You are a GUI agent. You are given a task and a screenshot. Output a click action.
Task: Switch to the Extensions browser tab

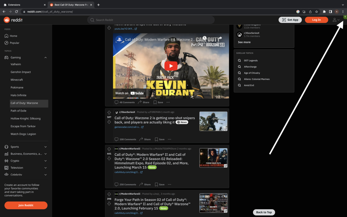pos(24,5)
